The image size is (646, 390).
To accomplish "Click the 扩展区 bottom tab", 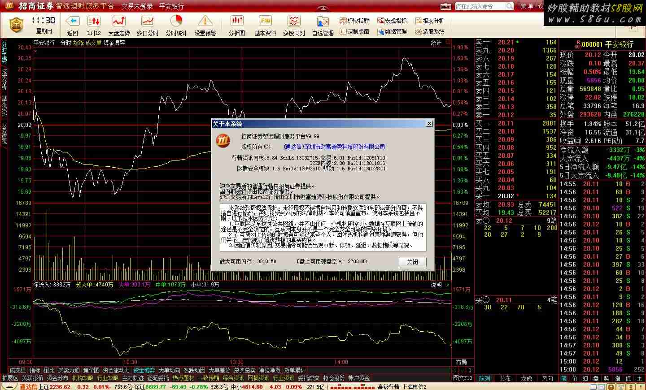I will tap(10, 378).
